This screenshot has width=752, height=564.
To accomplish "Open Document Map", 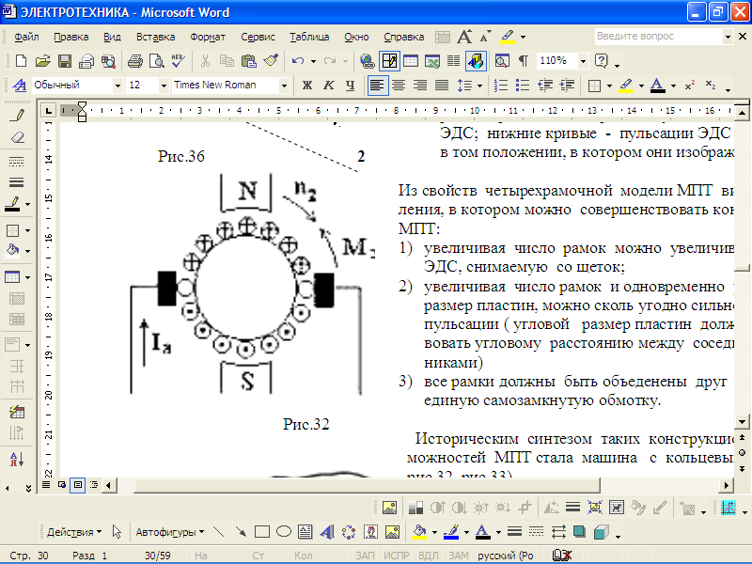I will 502,61.
